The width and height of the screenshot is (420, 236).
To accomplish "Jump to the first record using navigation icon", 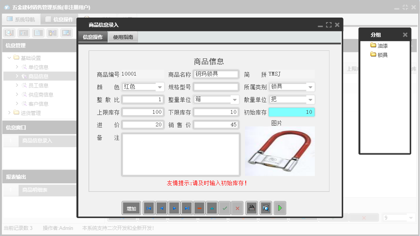I will (149, 208).
